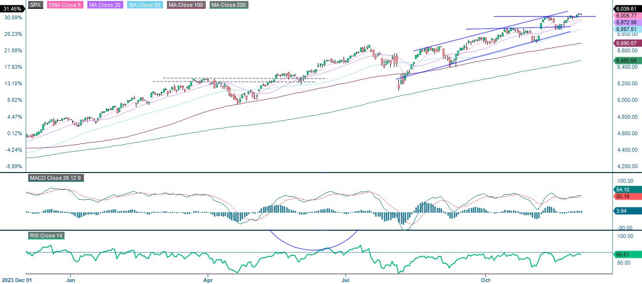Viewport: 642px width, 284px height.
Task: Click the -50.00 MACD axis tick
Action: pos(625,228)
